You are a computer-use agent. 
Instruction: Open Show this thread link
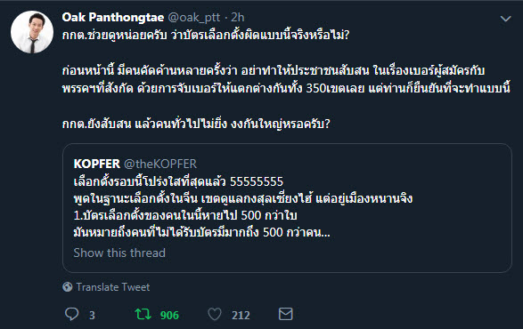point(119,253)
